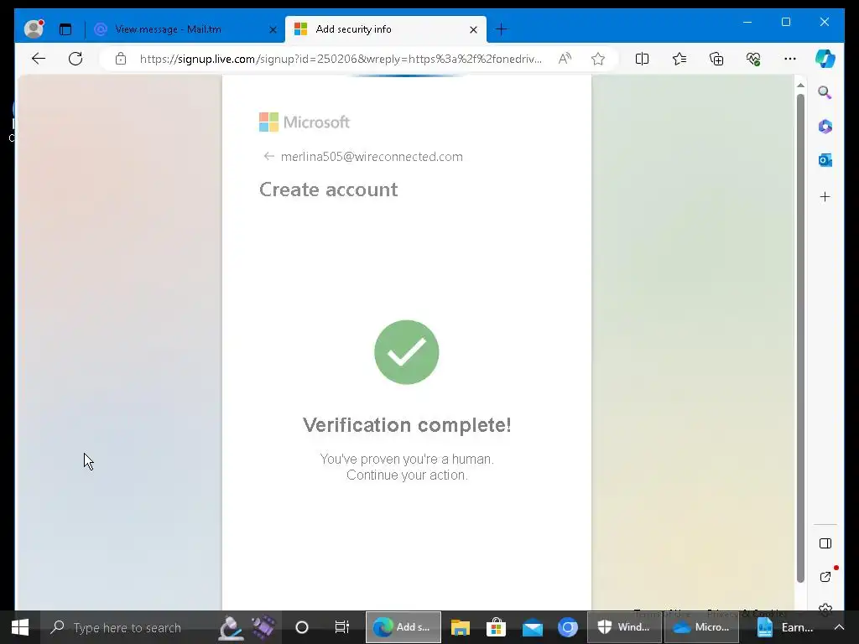Open the Windows Start menu
The image size is (859, 644).
click(20, 627)
